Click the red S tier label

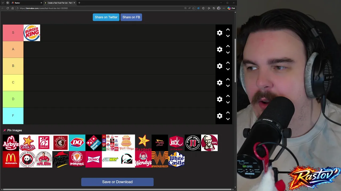coord(13,33)
